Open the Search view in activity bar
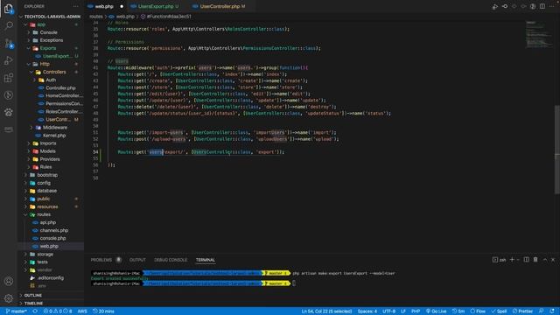The width and height of the screenshot is (560, 315). (9, 25)
